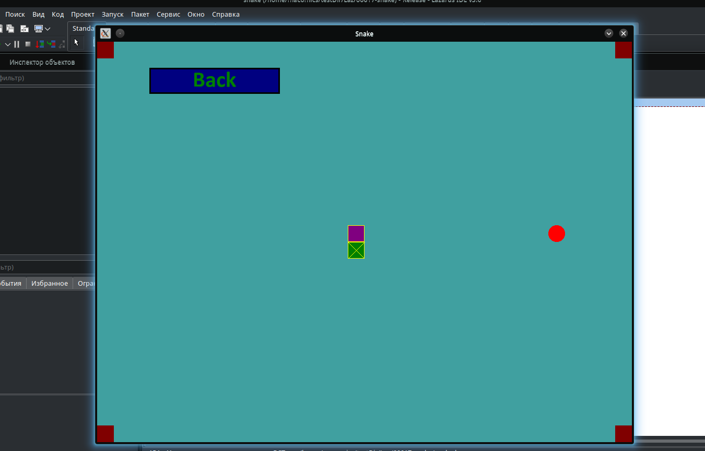The height and width of the screenshot is (451, 705).
Task: Click the red apple circle
Action: pos(556,234)
